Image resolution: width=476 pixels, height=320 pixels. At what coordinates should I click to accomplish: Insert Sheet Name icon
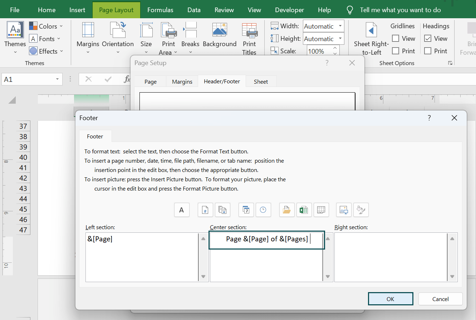coord(321,210)
